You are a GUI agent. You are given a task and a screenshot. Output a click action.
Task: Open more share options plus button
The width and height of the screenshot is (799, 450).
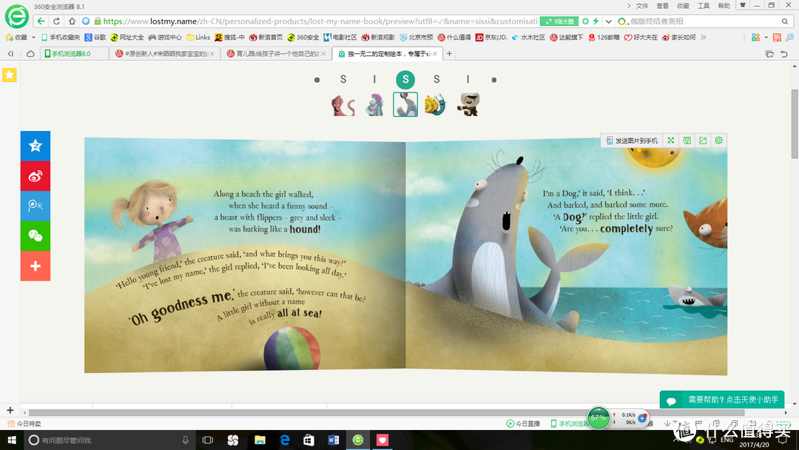(36, 266)
